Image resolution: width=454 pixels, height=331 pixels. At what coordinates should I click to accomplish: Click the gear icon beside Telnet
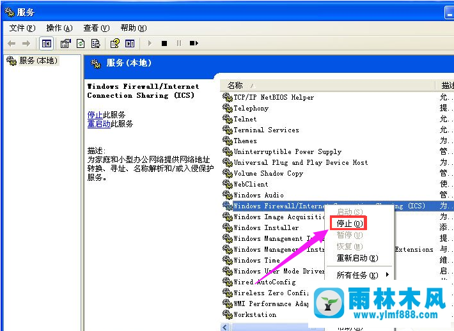[228, 119]
